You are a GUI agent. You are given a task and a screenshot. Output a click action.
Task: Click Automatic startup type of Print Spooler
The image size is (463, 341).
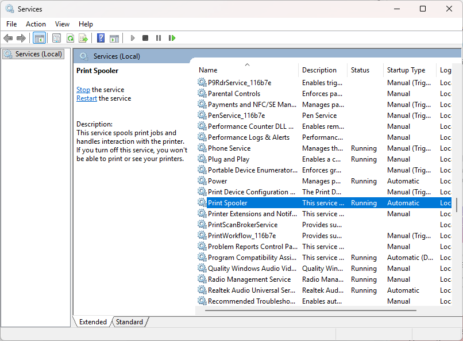pyautogui.click(x=403, y=203)
